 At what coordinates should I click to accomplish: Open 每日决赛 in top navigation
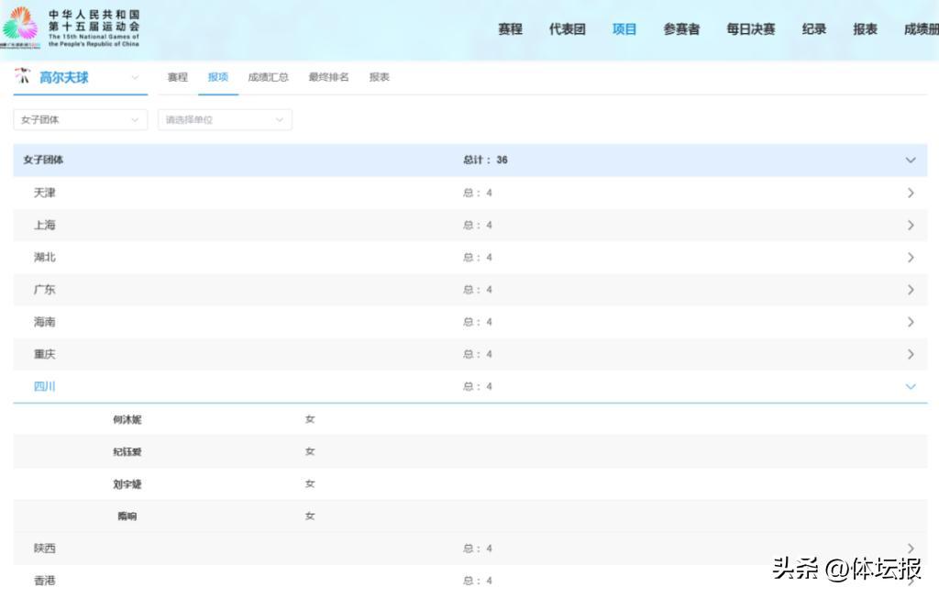[x=750, y=29]
